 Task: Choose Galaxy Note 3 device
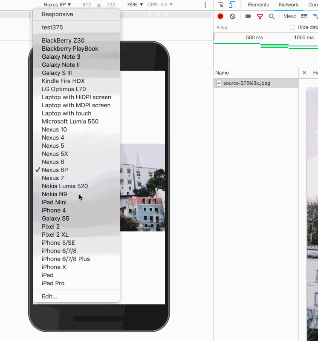[x=76, y=57]
